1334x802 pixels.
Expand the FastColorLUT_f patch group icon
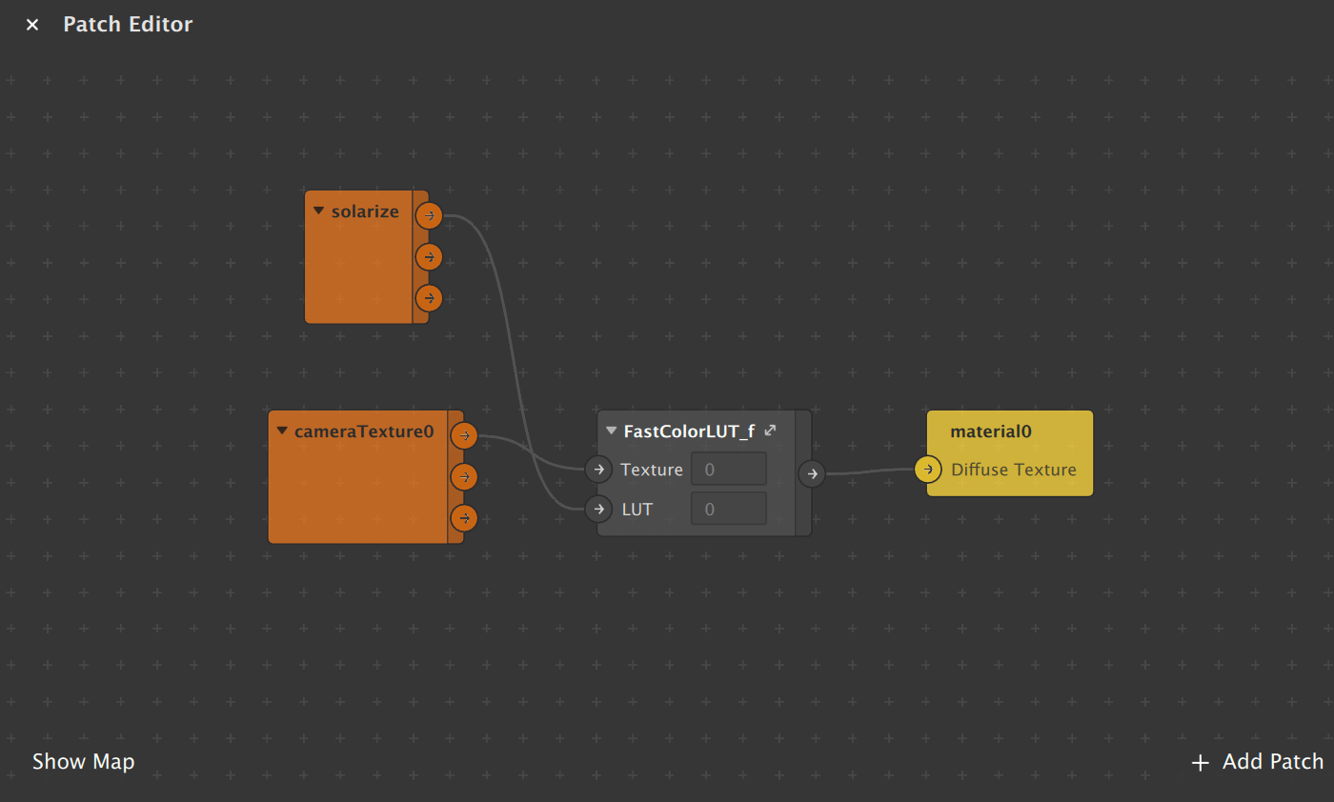click(771, 431)
